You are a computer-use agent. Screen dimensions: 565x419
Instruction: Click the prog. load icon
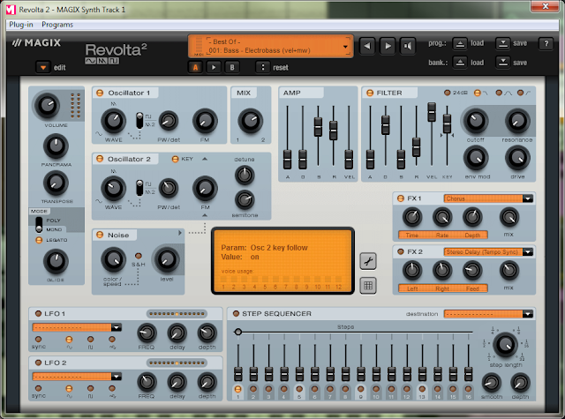pyautogui.click(x=460, y=43)
